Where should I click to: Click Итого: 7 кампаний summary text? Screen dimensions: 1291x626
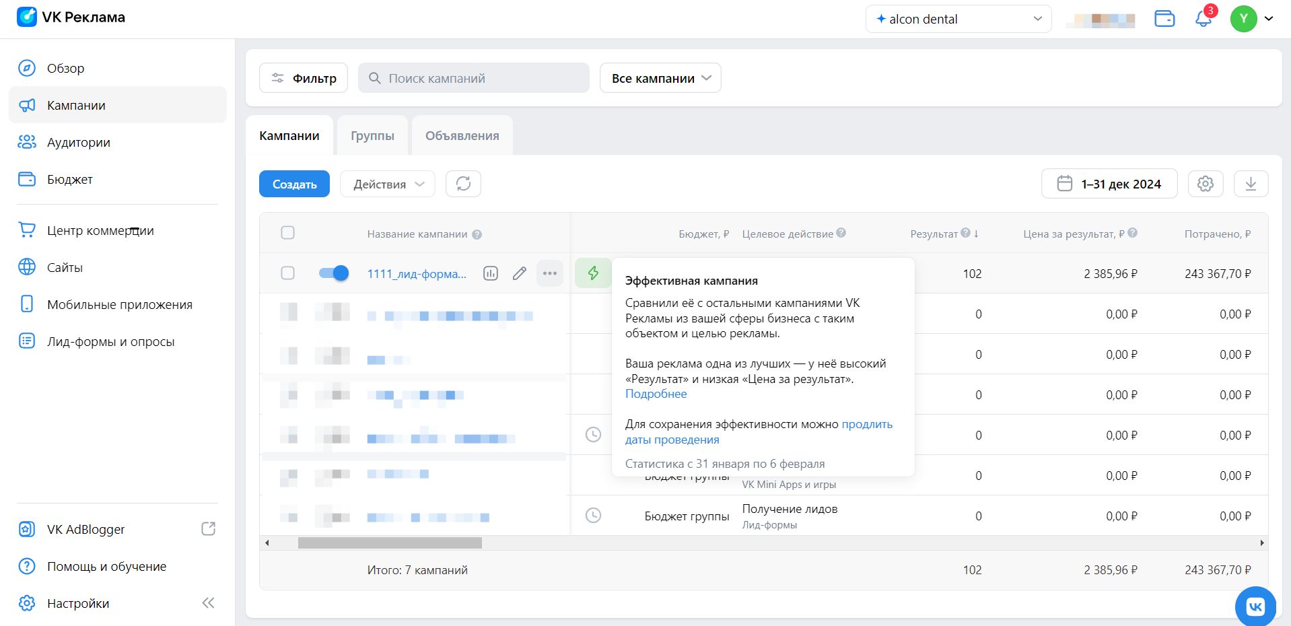click(417, 570)
